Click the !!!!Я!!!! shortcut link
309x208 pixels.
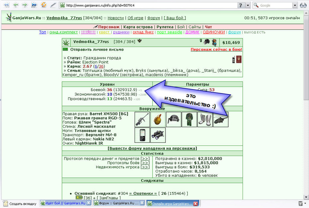(88, 32)
